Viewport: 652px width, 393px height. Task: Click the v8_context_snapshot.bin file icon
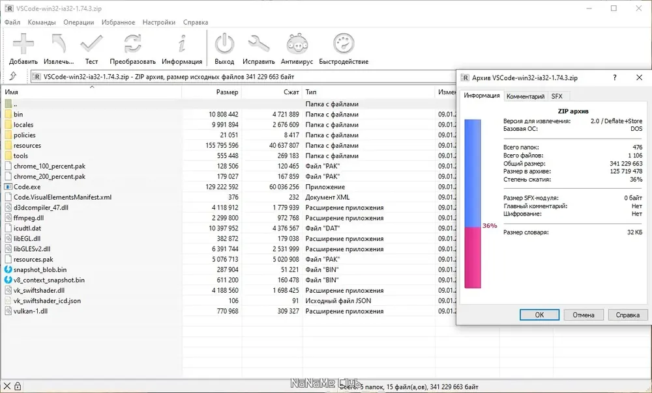(x=8, y=280)
